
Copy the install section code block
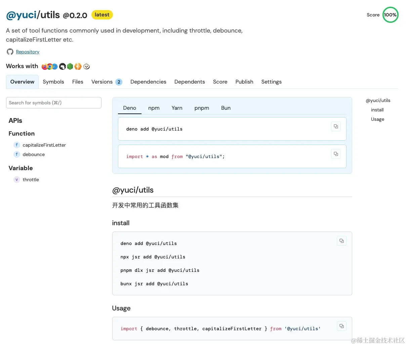(341, 241)
